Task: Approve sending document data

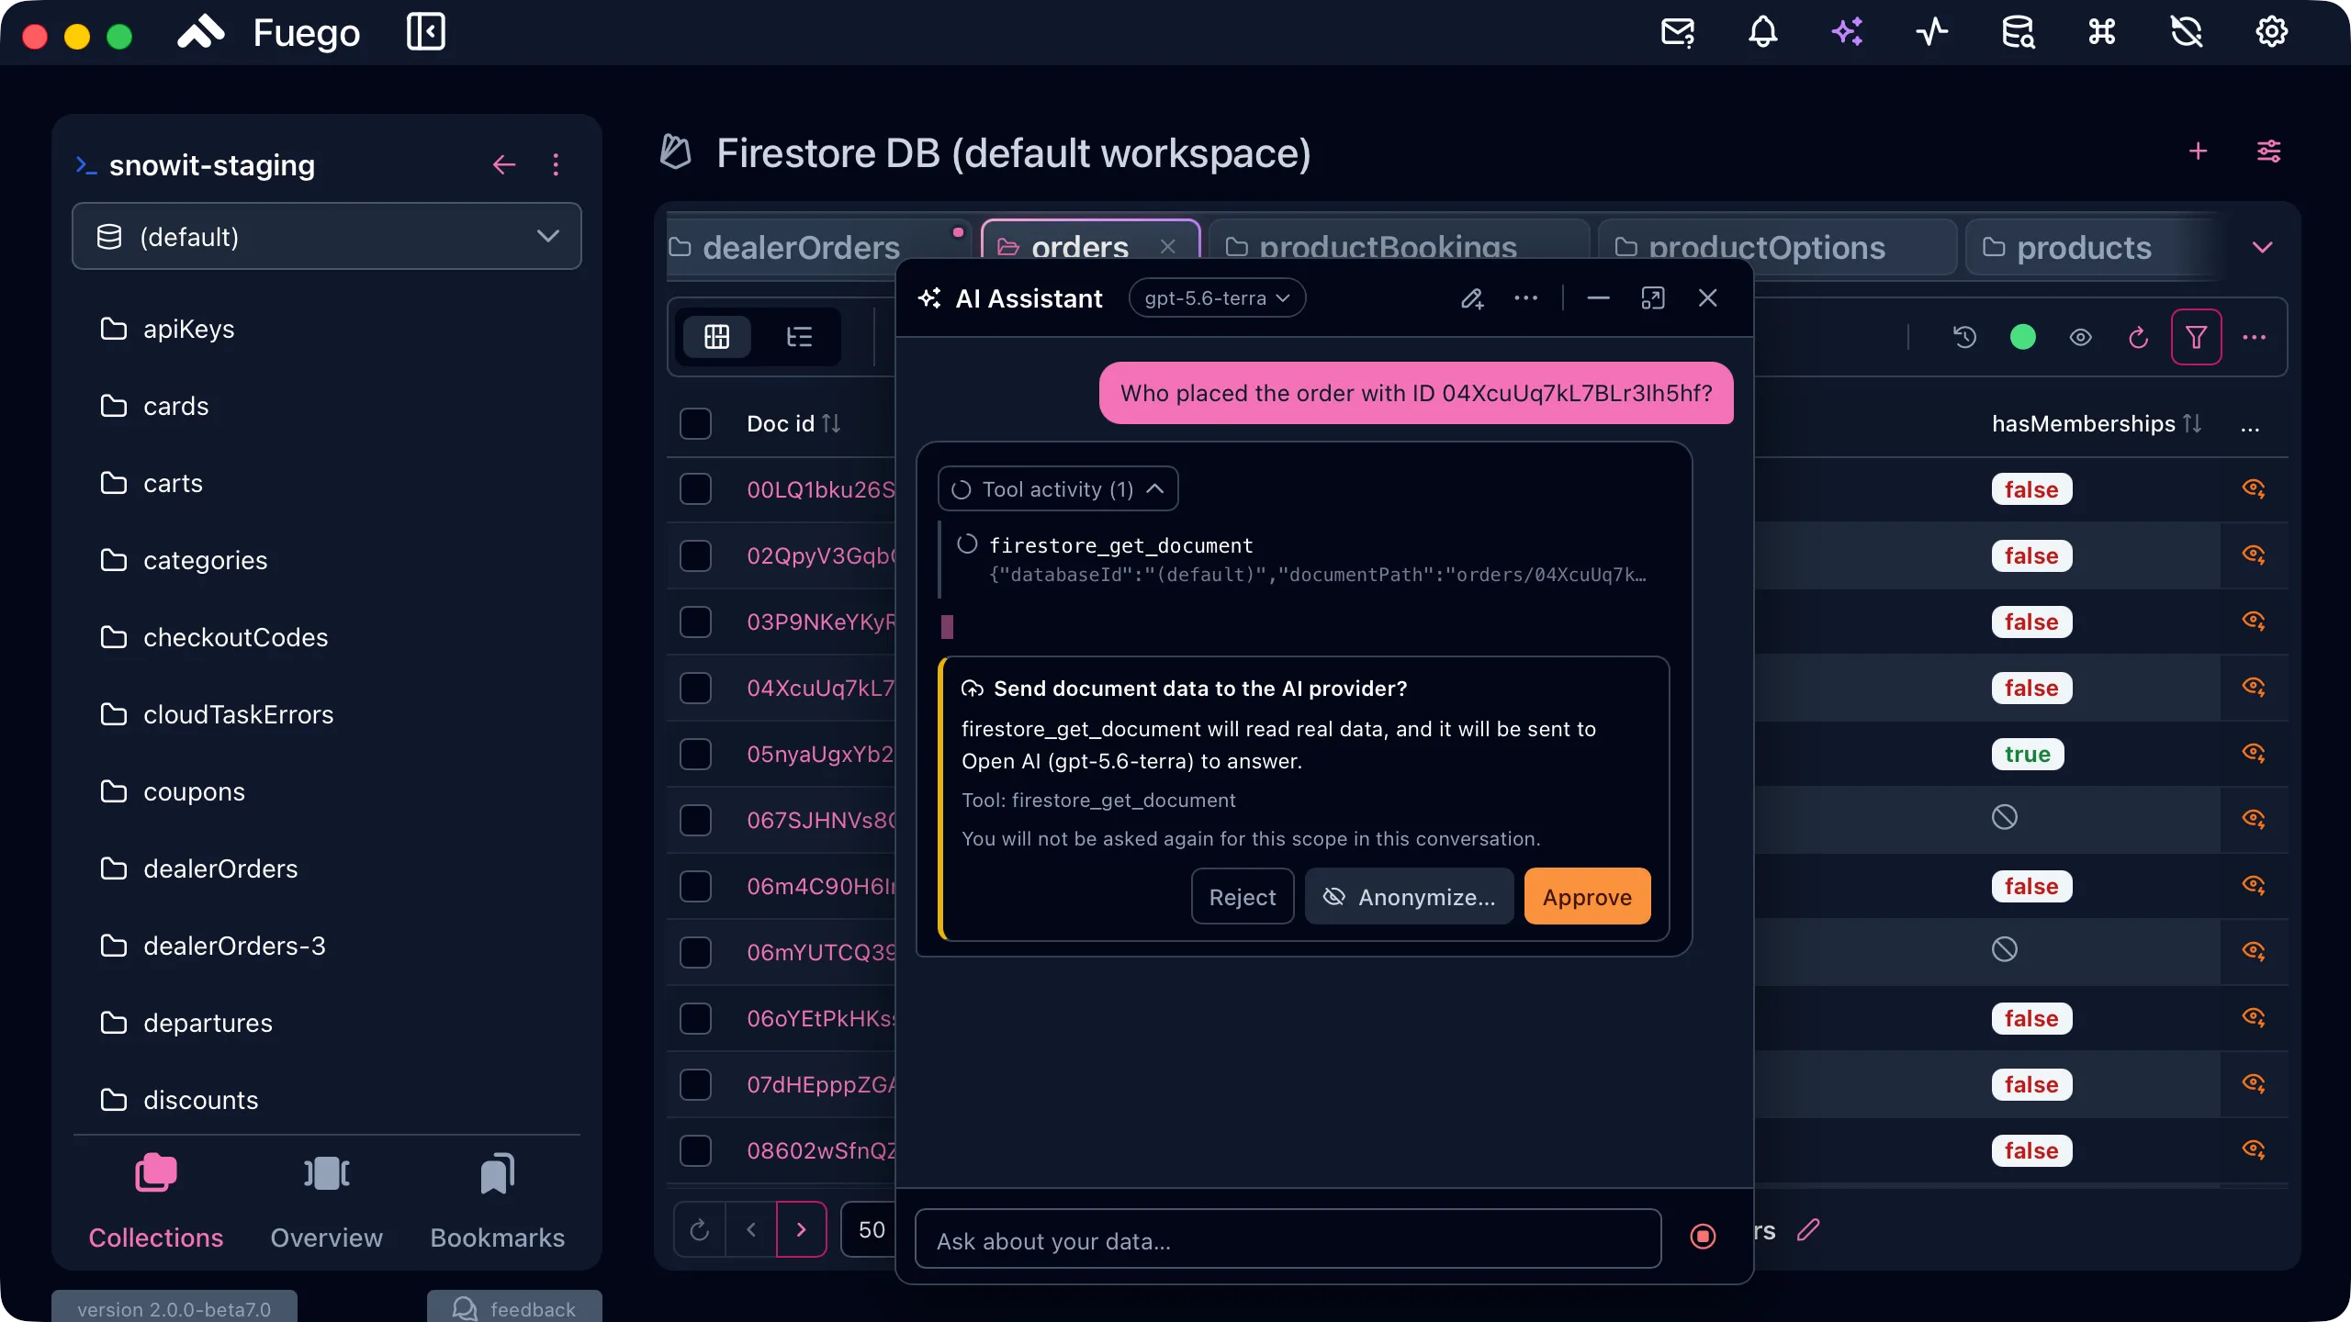Action: tap(1588, 897)
